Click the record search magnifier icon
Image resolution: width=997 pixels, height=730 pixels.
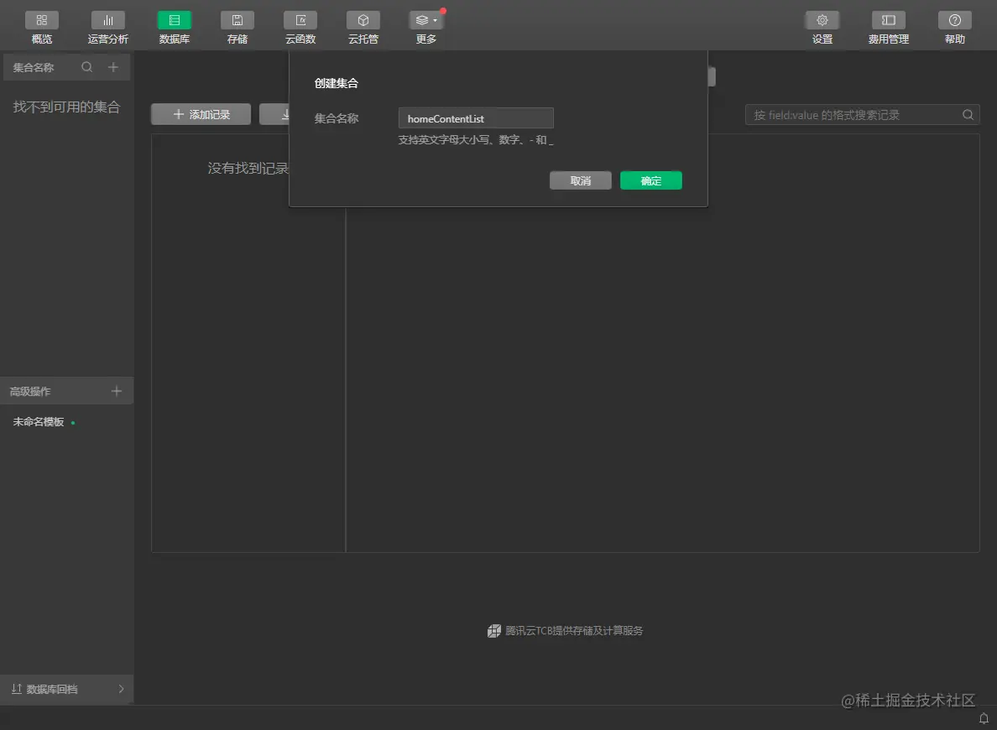pyautogui.click(x=968, y=115)
